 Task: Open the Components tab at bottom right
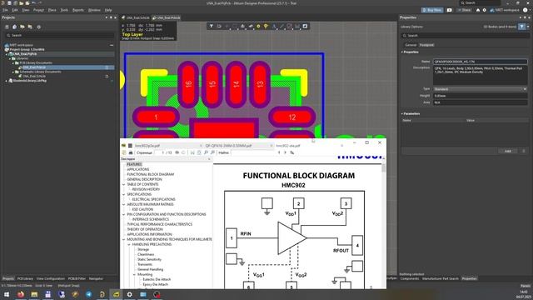pyautogui.click(x=410, y=278)
